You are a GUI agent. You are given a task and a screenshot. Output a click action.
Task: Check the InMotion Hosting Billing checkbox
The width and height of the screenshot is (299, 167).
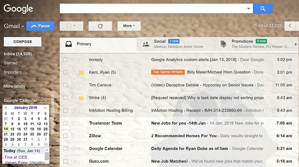[x=66, y=110]
